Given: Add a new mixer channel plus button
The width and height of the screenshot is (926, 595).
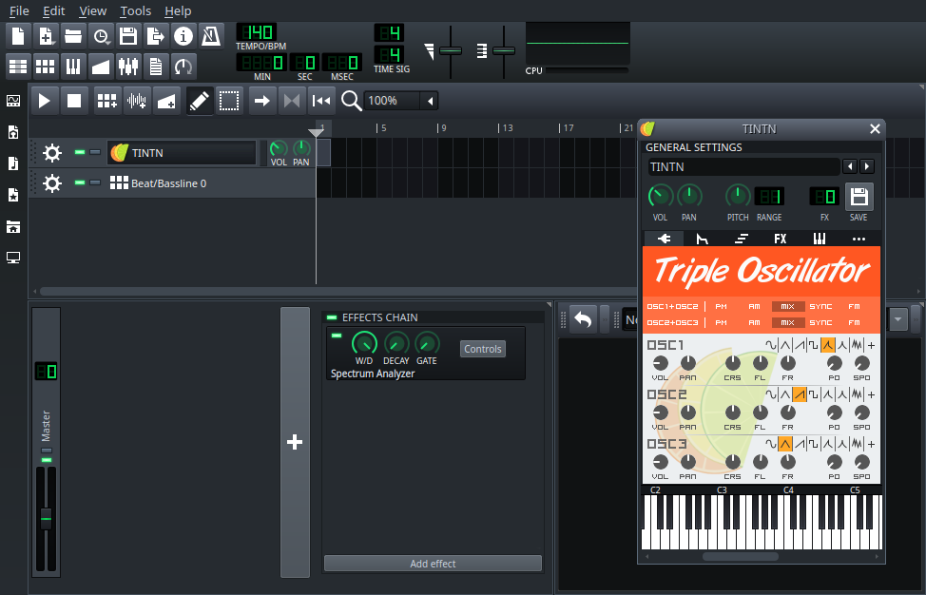Looking at the screenshot, I should [x=295, y=442].
